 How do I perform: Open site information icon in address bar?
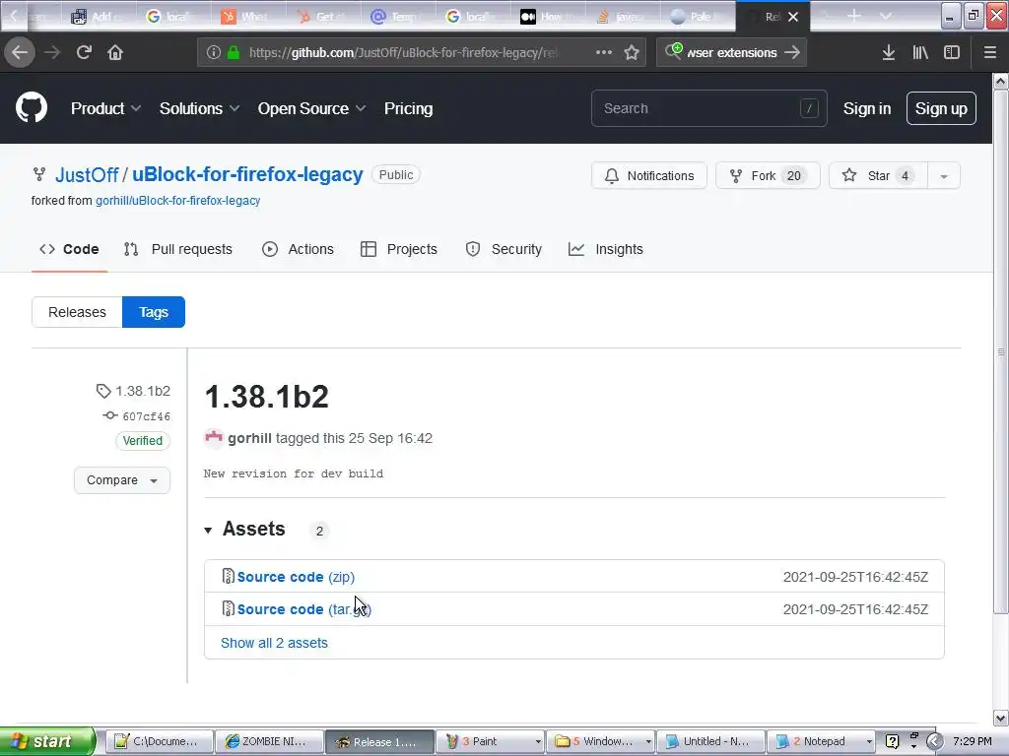214,53
